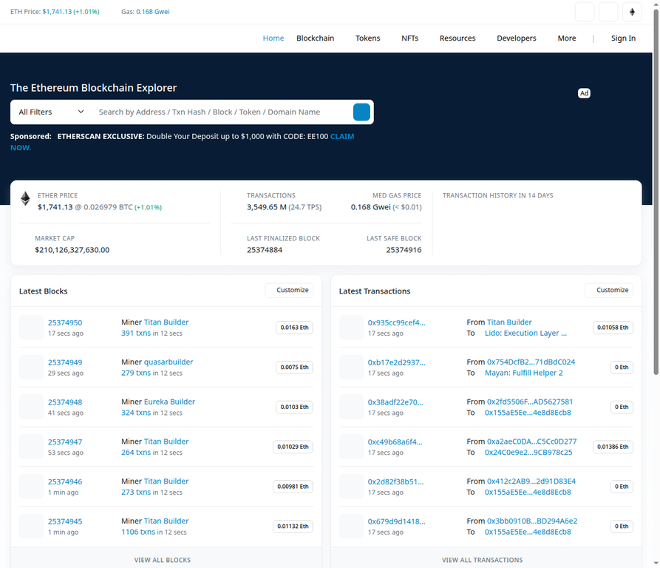This screenshot has height=568, width=660.
Task: Open the Eureka Builder miner page
Action: (170, 402)
